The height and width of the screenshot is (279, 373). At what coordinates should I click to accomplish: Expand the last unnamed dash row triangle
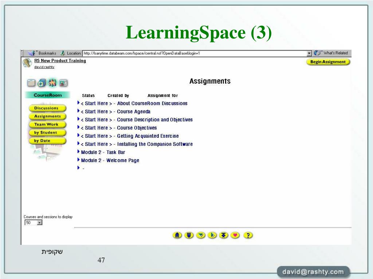click(79, 168)
